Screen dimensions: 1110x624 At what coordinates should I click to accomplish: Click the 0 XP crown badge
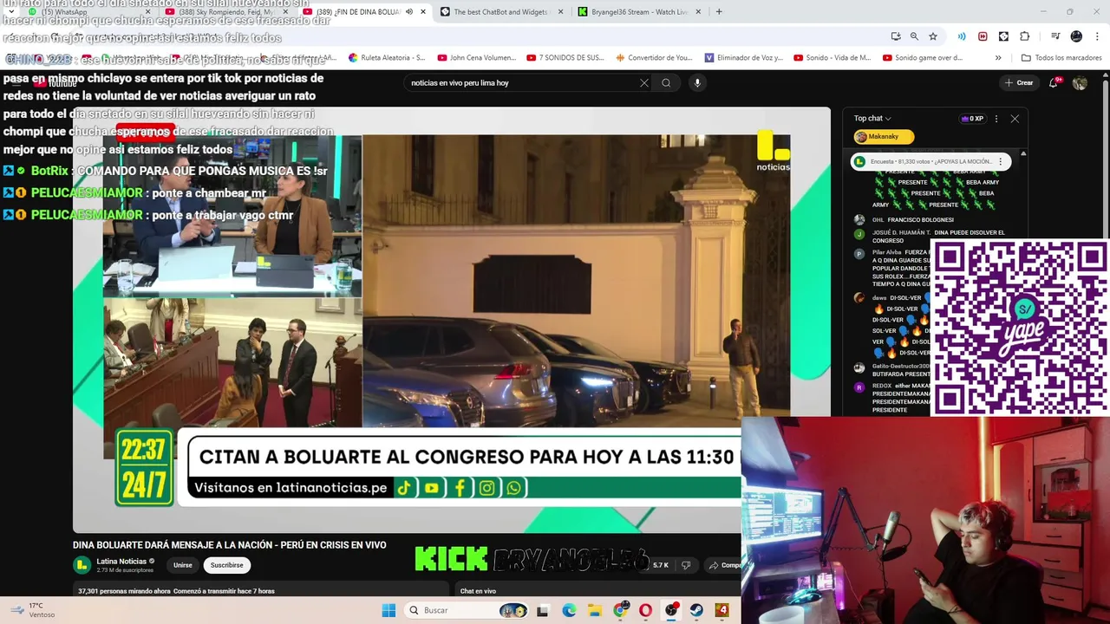[972, 119]
